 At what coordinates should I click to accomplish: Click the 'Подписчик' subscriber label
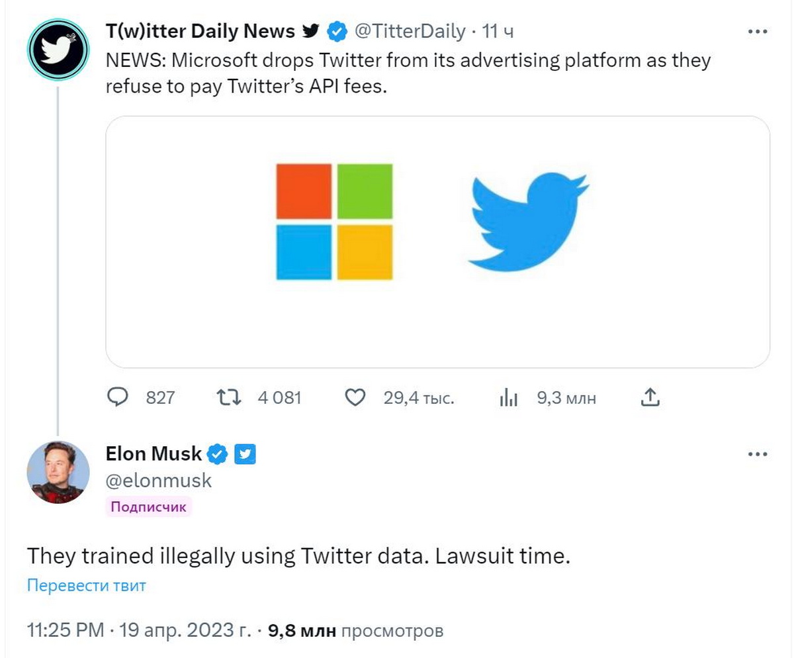pyautogui.click(x=148, y=507)
